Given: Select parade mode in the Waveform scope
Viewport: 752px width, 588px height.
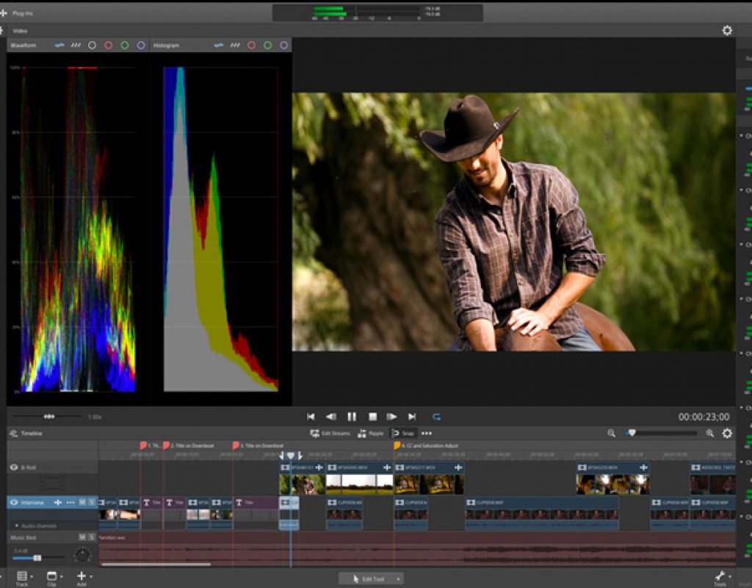Looking at the screenshot, I should click(x=76, y=45).
